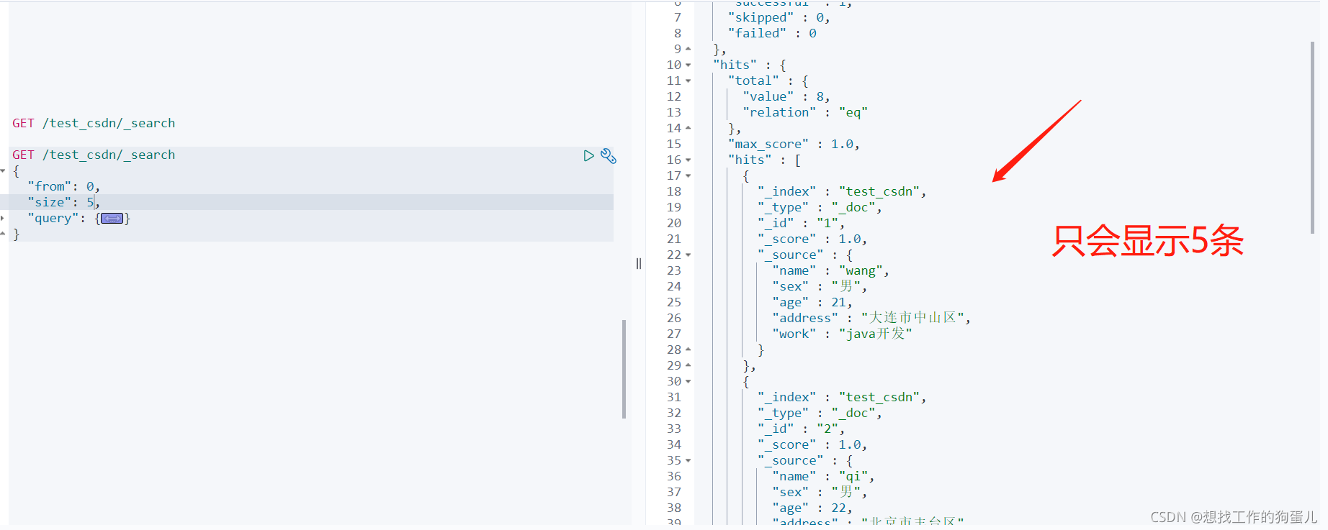The height and width of the screenshot is (530, 1328).
Task: Click the "max_score" line in the response
Action: click(x=794, y=144)
